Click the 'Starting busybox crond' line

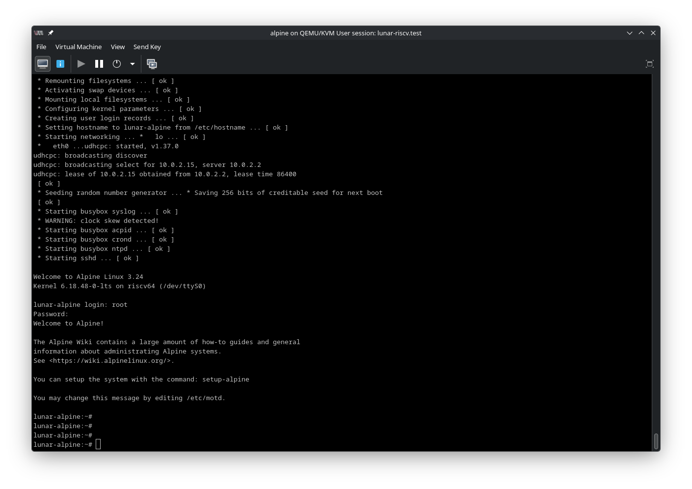pos(106,240)
